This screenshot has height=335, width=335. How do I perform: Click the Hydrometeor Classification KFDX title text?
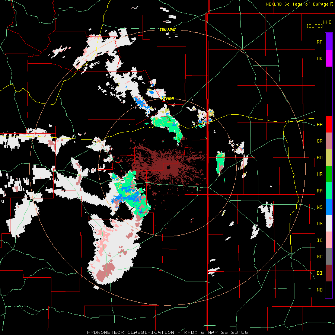click(x=167, y=332)
